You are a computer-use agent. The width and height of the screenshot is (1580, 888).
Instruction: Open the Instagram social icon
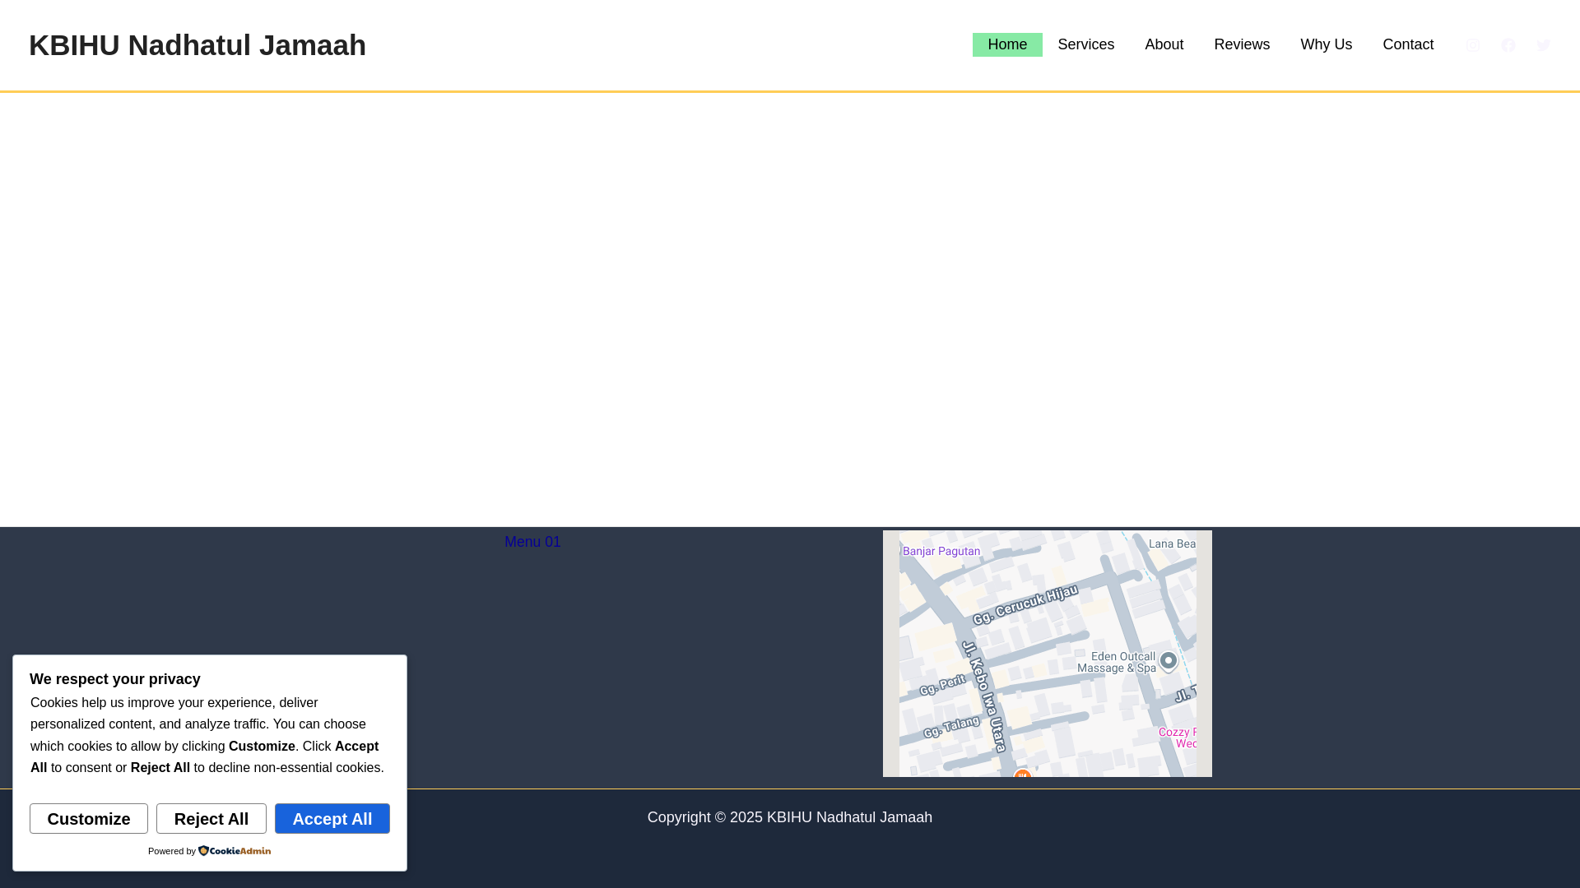pyautogui.click(x=1472, y=45)
